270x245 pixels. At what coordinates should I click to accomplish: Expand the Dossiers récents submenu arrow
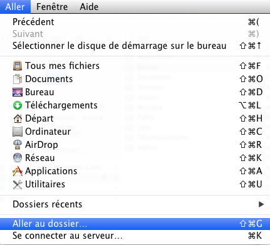click(261, 204)
